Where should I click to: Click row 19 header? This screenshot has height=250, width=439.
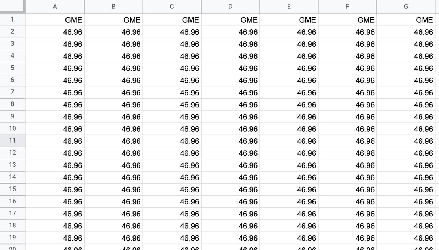(12, 237)
